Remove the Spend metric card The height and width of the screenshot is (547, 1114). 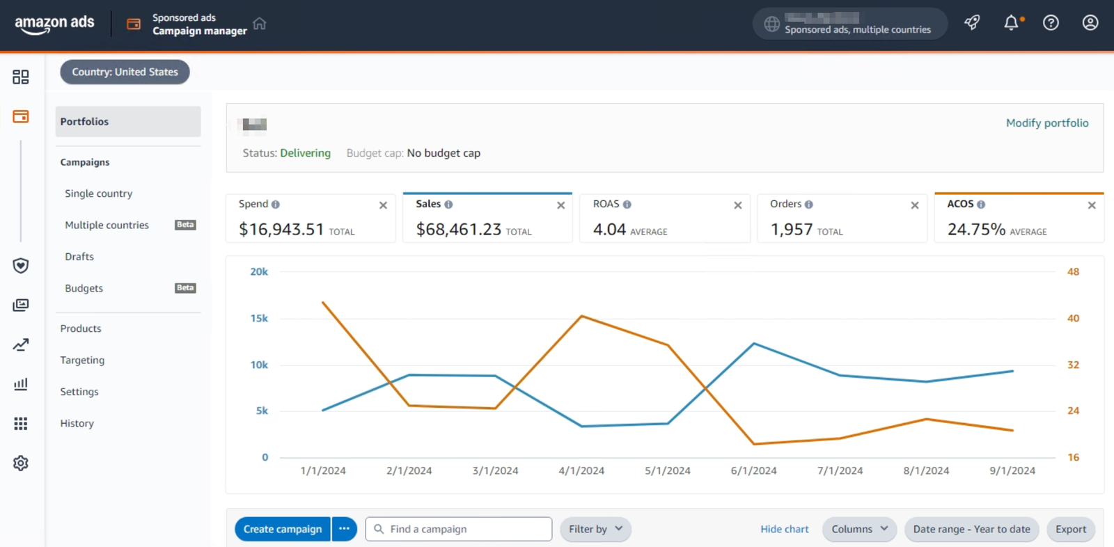383,205
